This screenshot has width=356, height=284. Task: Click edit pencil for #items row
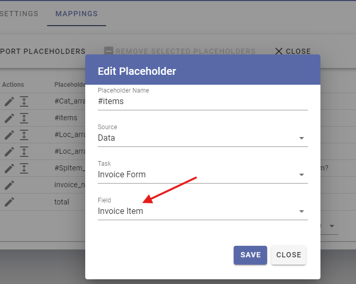(9, 118)
